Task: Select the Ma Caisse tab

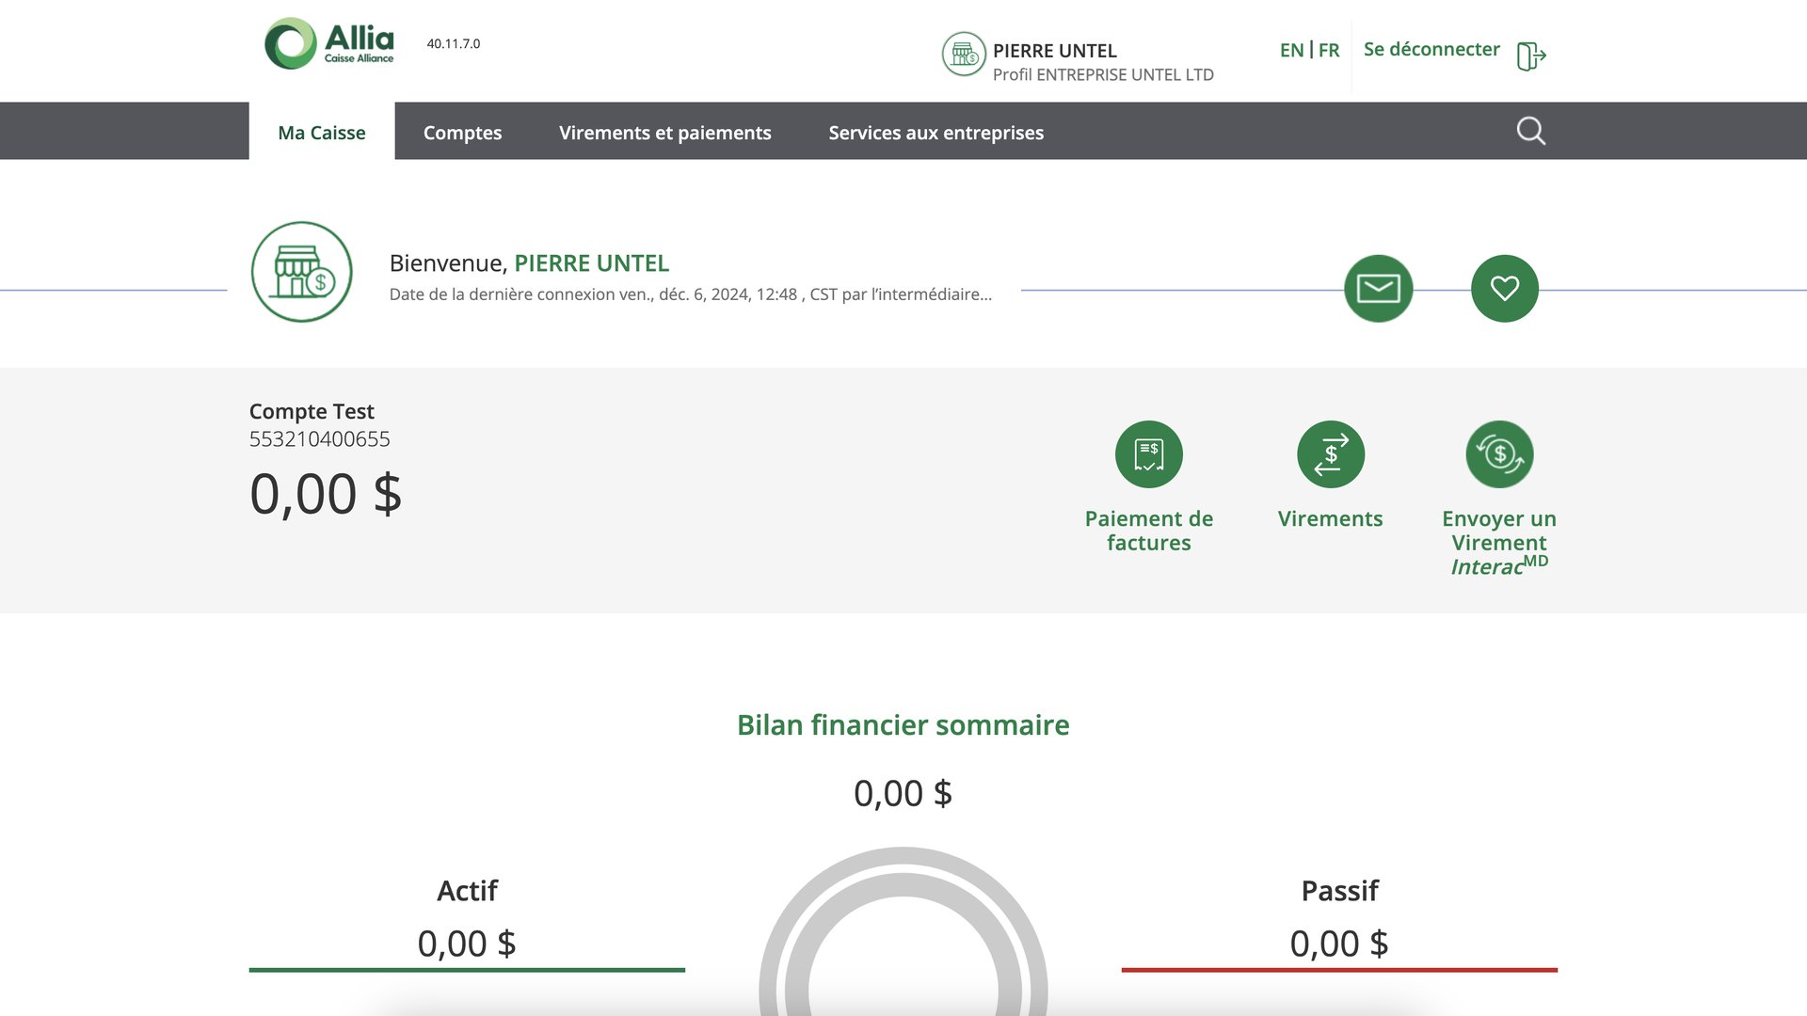Action: pos(321,133)
